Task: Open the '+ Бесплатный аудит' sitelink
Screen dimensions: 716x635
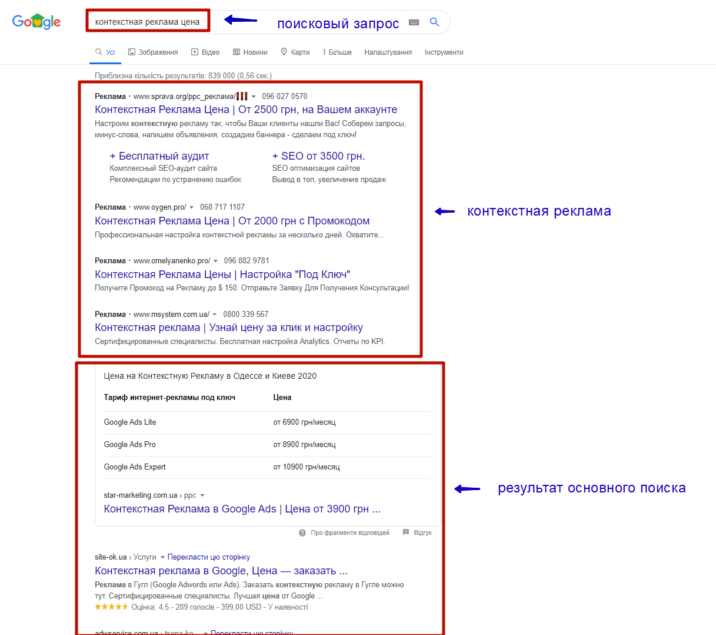Action: click(x=159, y=156)
